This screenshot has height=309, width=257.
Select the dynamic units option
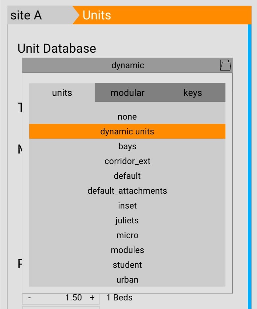(127, 131)
